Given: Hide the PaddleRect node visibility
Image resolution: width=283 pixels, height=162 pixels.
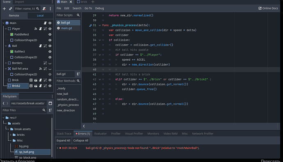Looking at the screenshot, I should click(x=50, y=34).
